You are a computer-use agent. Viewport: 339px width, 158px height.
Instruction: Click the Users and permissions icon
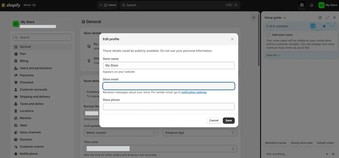(x=16, y=68)
